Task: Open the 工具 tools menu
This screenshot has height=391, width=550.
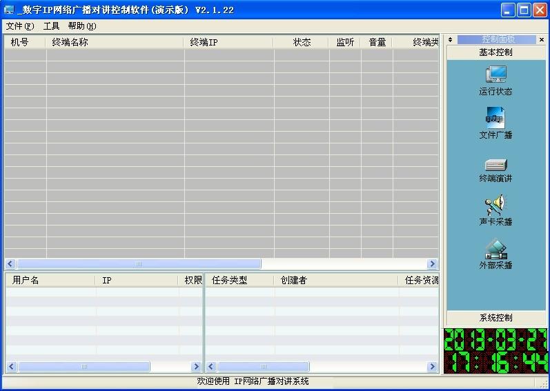Action: click(x=52, y=26)
